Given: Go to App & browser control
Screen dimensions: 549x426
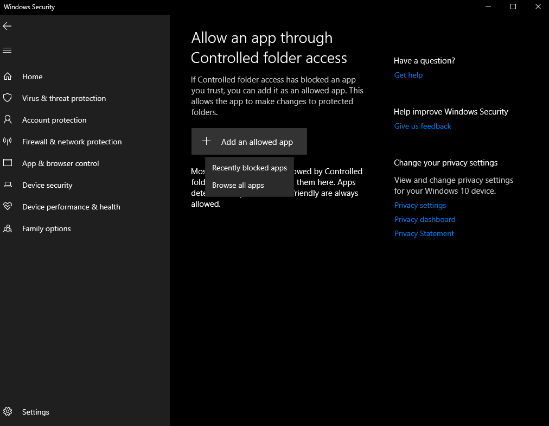Looking at the screenshot, I should [60, 163].
